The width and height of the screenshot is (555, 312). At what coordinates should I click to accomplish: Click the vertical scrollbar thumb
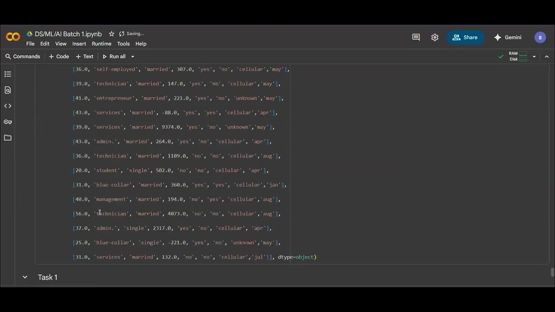click(x=552, y=272)
